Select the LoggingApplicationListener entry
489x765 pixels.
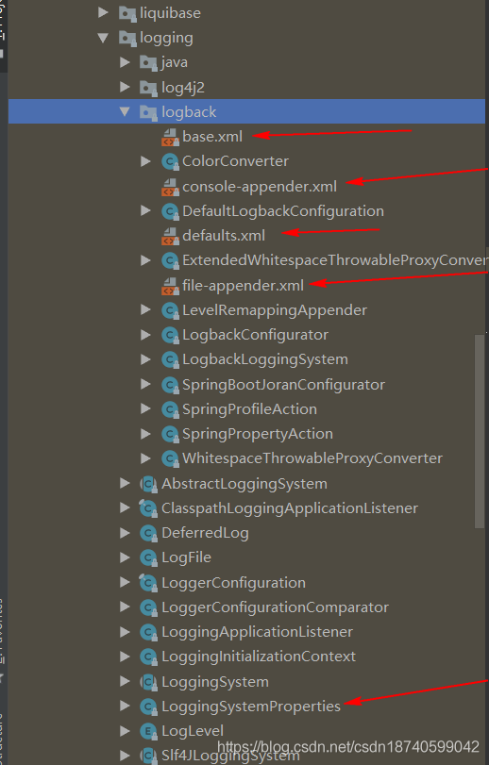tap(257, 632)
